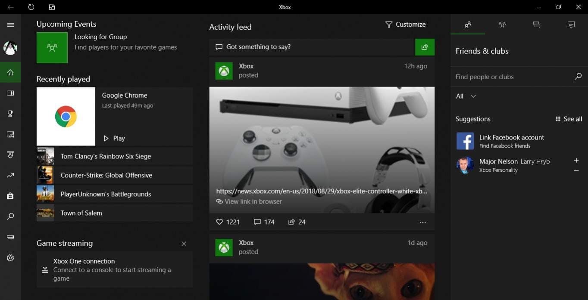Click View link in browser
The width and height of the screenshot is (588, 300).
click(249, 201)
